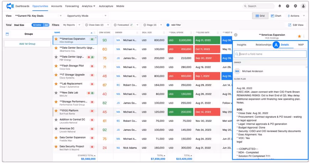Open the Accounts tab
Screen dimensions: 310x163
click(x=57, y=6)
